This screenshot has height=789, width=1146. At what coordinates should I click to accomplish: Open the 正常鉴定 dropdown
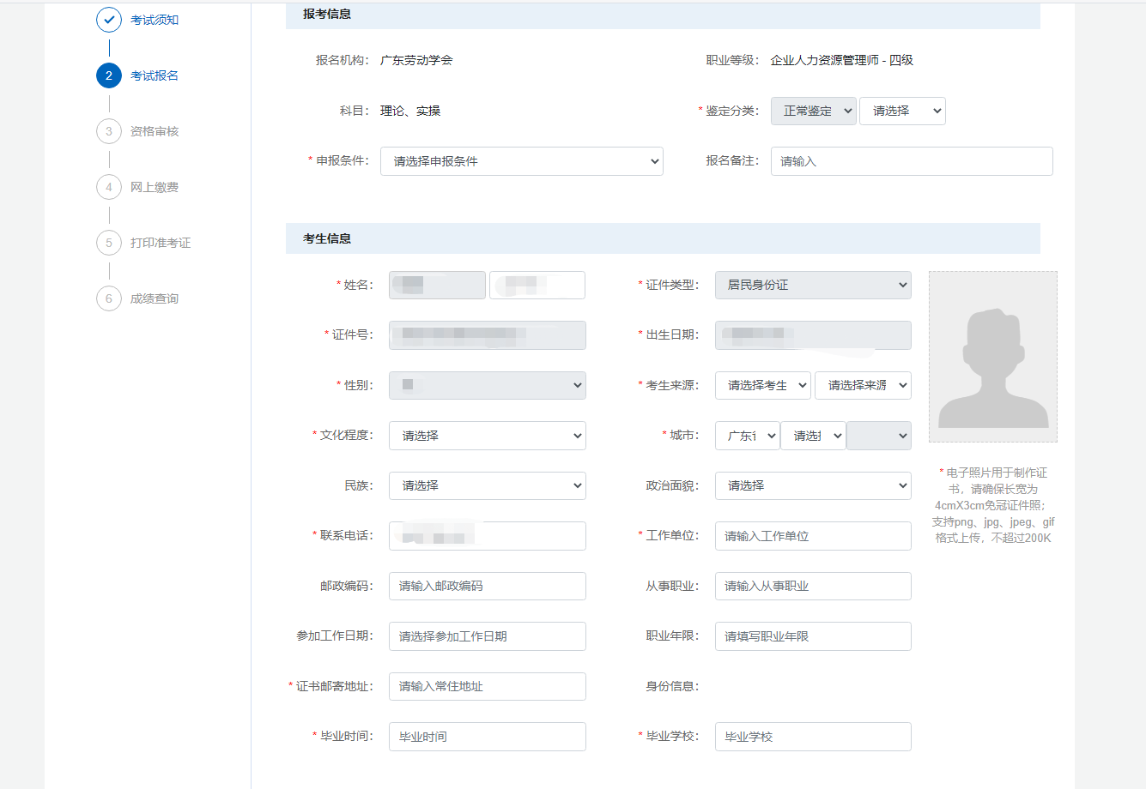tap(814, 111)
